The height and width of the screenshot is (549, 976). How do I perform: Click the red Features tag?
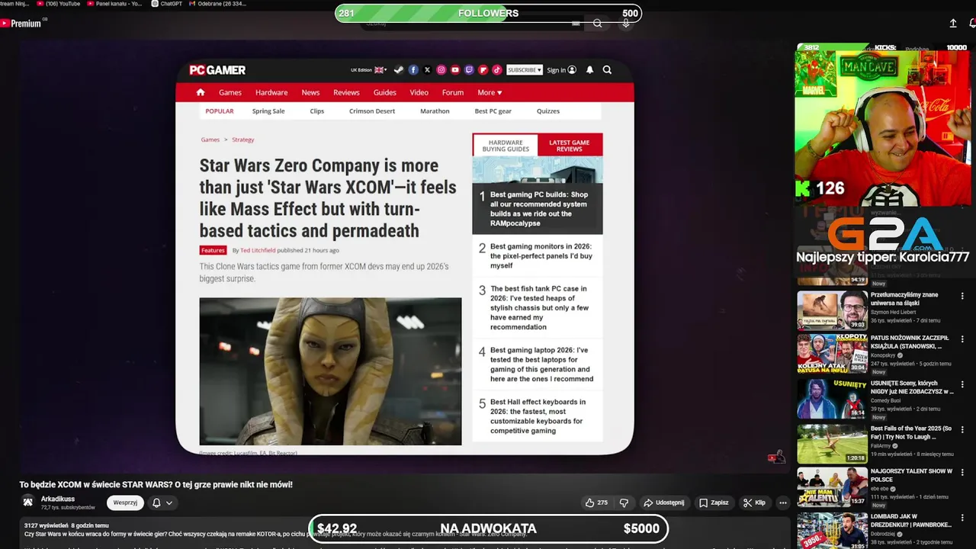(213, 250)
